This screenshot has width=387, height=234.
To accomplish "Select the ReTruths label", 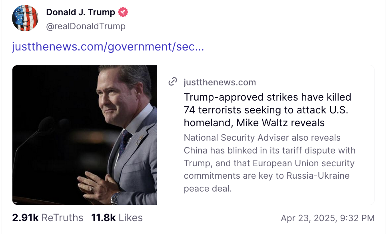I will (x=62, y=218).
